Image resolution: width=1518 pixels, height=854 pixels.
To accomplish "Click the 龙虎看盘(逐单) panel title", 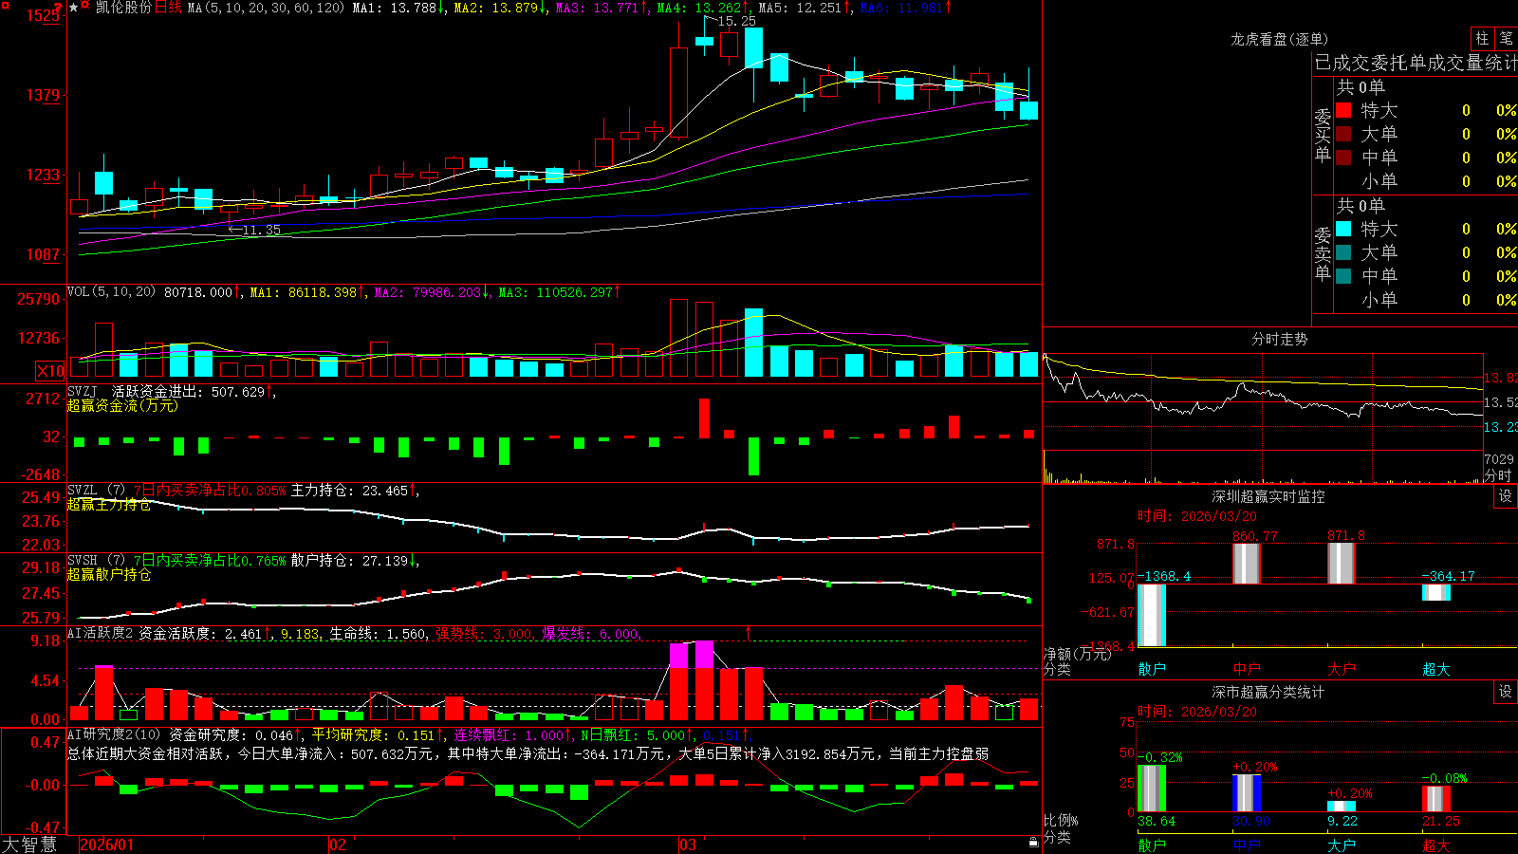I will tap(1279, 39).
